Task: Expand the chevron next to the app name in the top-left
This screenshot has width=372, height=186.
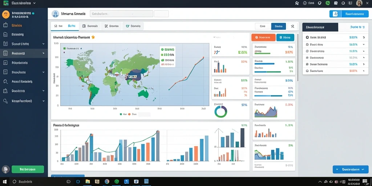Action: (34, 3)
